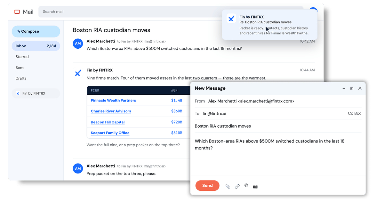Open the emoji picker icon
This screenshot has height=201, width=384.
[x=246, y=185]
